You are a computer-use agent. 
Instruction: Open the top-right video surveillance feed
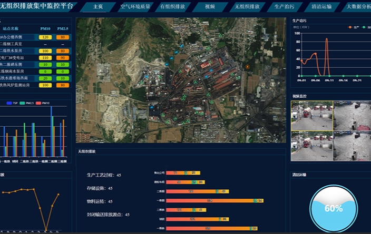(353, 116)
